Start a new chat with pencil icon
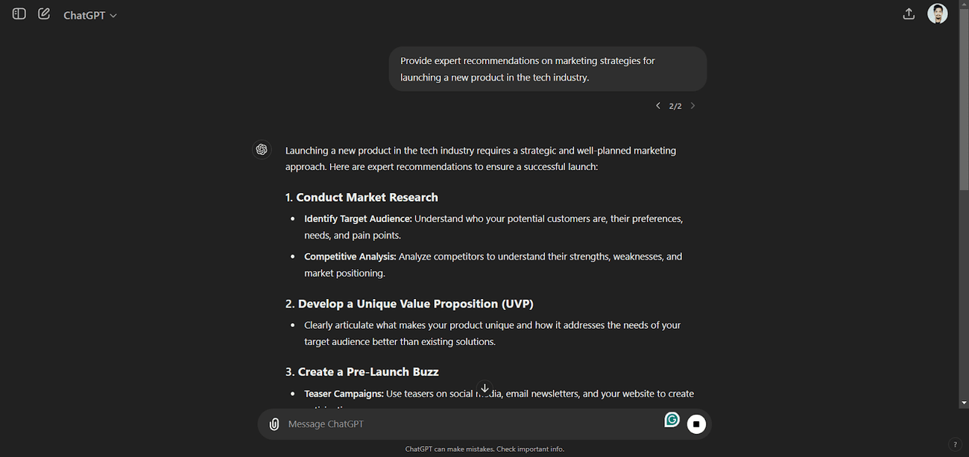Viewport: 969px width, 457px height. pos(44,14)
